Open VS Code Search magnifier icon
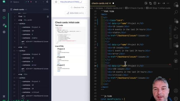Image resolution: width=180 pixels, height=101 pixels. coord(176,12)
